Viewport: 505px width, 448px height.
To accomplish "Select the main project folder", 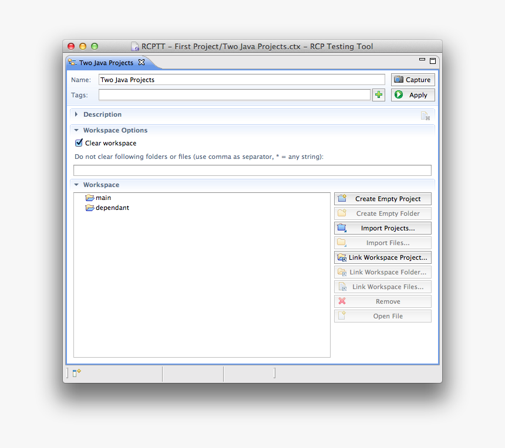I will tap(103, 198).
